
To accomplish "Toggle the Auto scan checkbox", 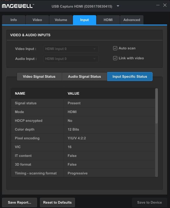I will (x=115, y=48).
